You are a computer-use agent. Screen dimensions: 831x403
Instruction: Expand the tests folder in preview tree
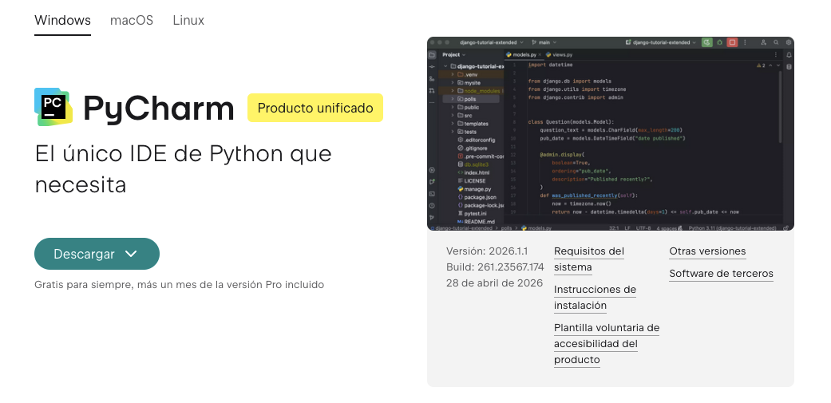[453, 132]
